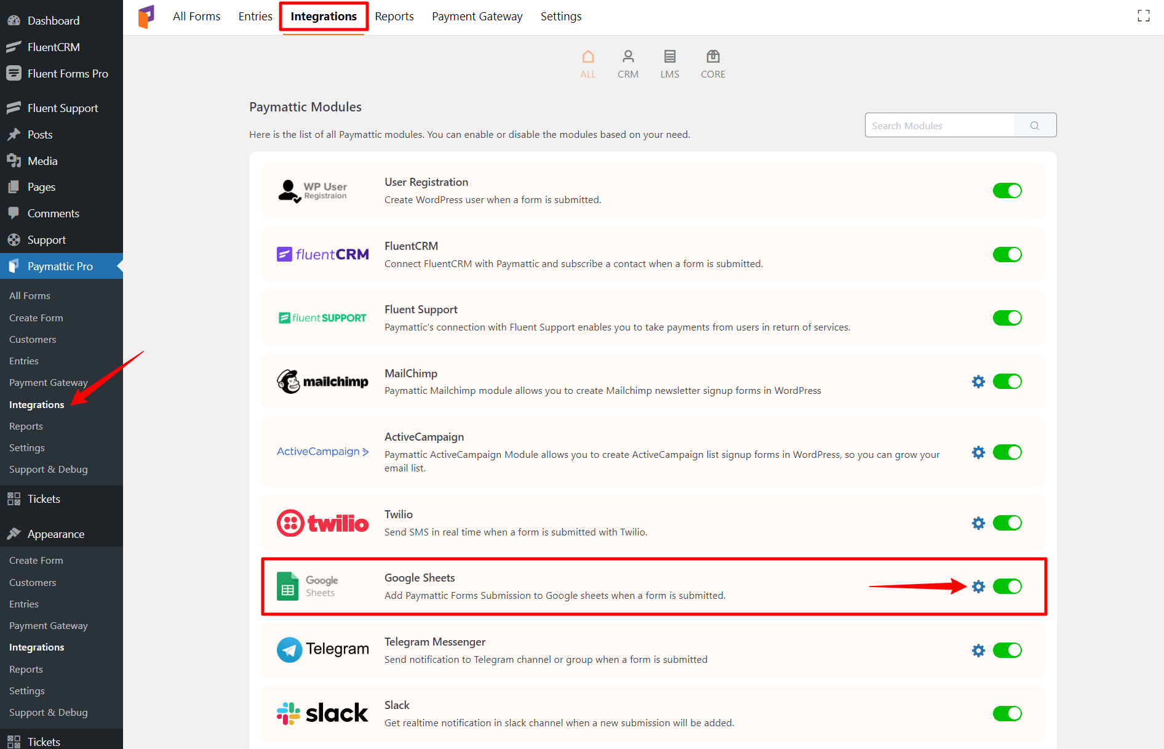Viewport: 1164px width, 749px height.
Task: Switch to the Entries tab in top bar
Action: (255, 17)
